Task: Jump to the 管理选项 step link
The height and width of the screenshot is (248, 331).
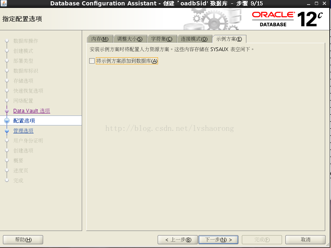Action: pyautogui.click(x=23, y=131)
